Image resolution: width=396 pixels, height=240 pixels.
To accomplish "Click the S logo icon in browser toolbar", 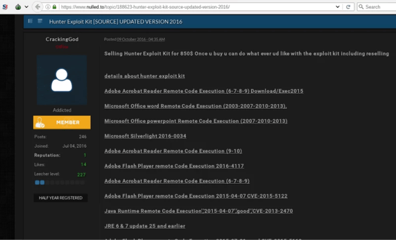I will pos(5,7).
